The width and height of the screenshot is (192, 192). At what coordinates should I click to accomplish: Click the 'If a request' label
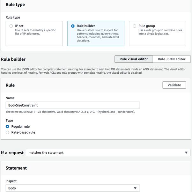tap(12, 153)
